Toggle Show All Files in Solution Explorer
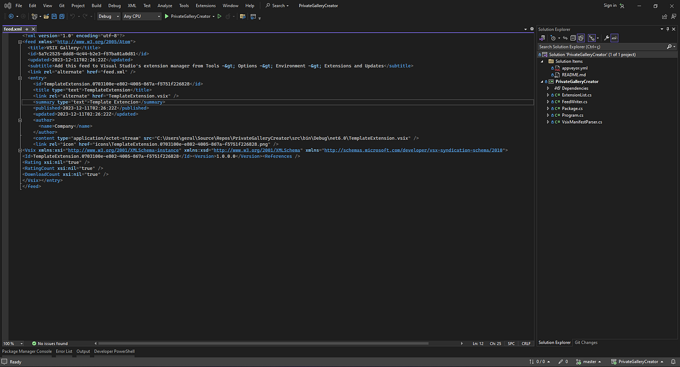The height and width of the screenshot is (367, 680). coord(580,38)
